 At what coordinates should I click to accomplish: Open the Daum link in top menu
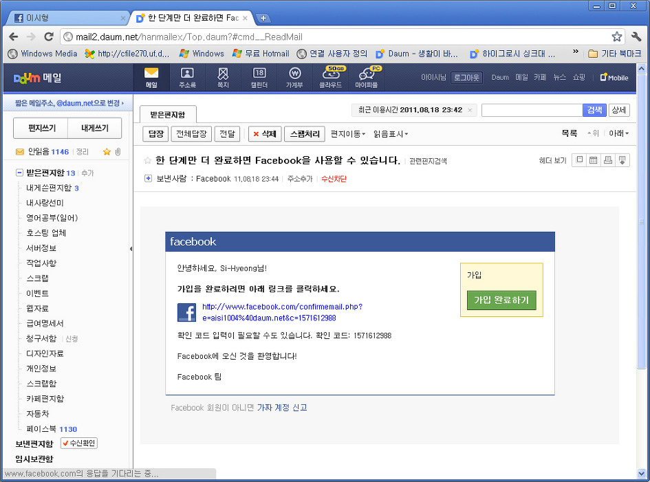(x=500, y=78)
